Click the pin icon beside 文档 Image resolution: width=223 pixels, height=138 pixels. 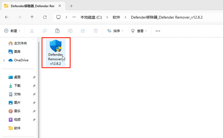pyautogui.click(x=34, y=94)
